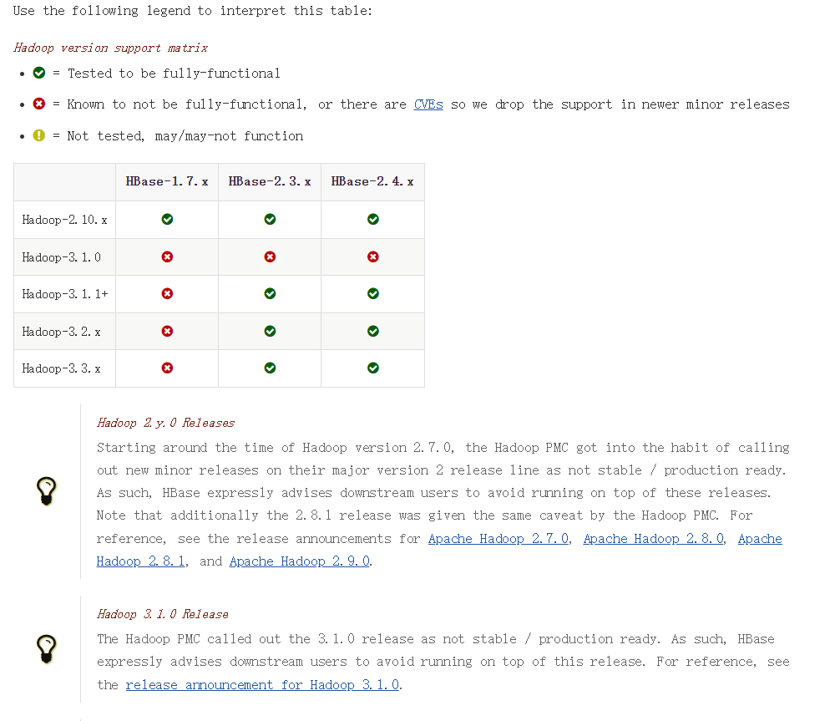Click Hadoop-3.3.x check under HBase-2.3.x
Screen dimensions: 835x721
[x=270, y=368]
